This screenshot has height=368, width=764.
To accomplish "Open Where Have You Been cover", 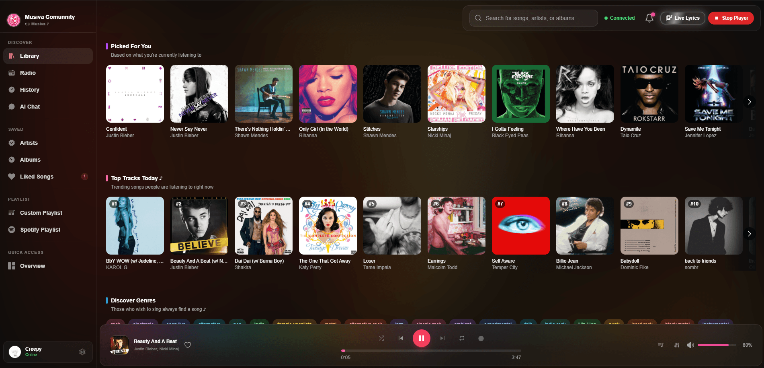I will 585,94.
